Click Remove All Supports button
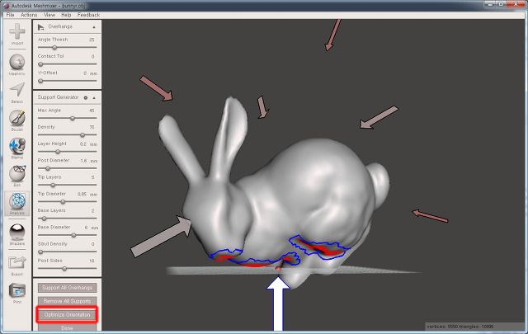 68,301
